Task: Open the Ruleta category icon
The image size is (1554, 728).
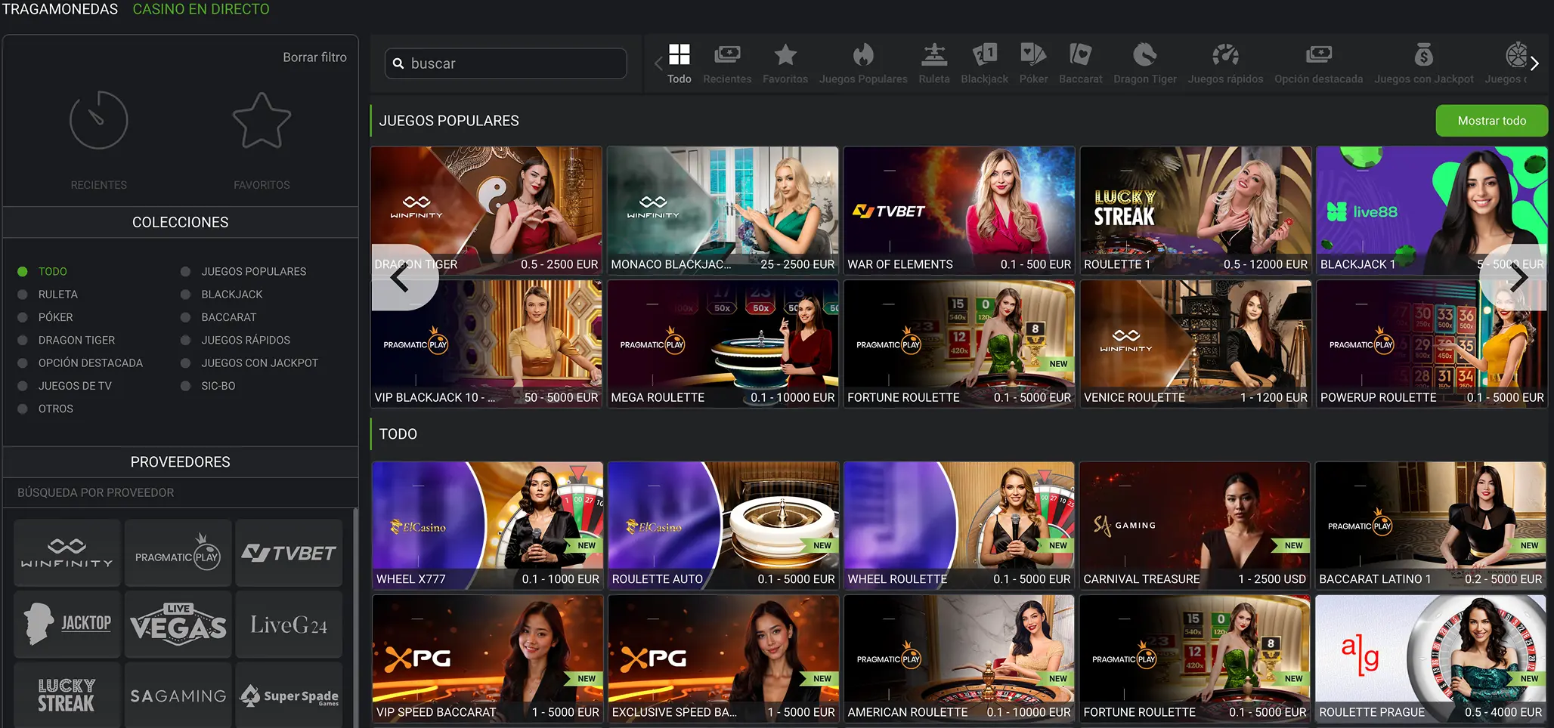Action: (x=933, y=56)
